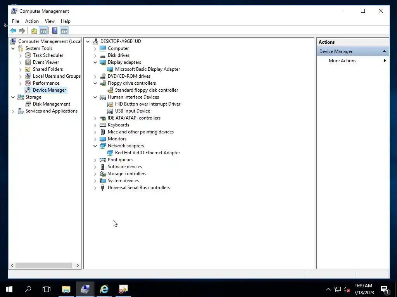Collapse the System Tools tree node
397x297 pixels.
13,48
